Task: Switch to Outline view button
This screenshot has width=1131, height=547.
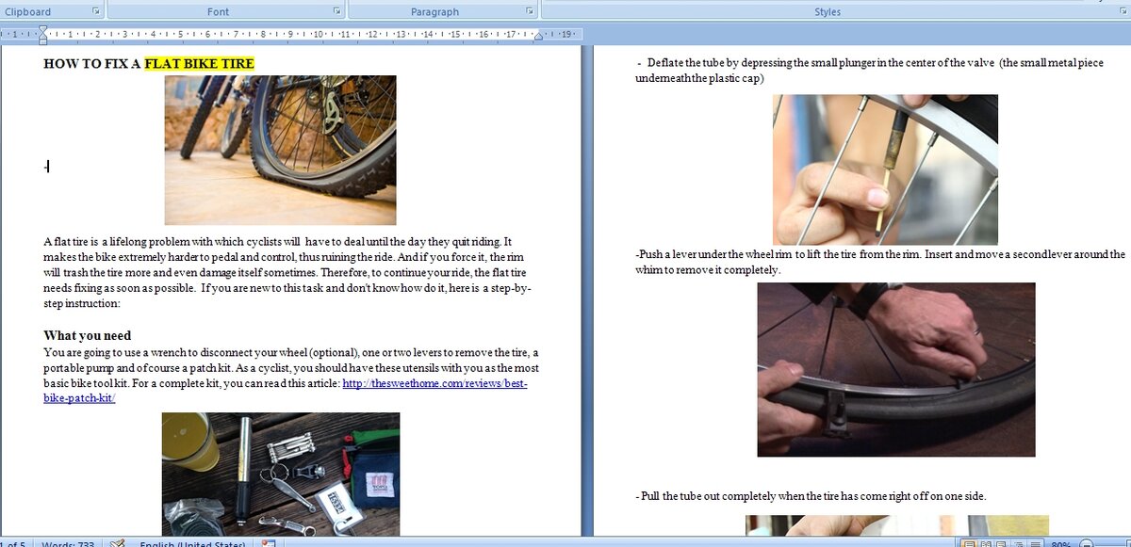Action: (x=1019, y=543)
